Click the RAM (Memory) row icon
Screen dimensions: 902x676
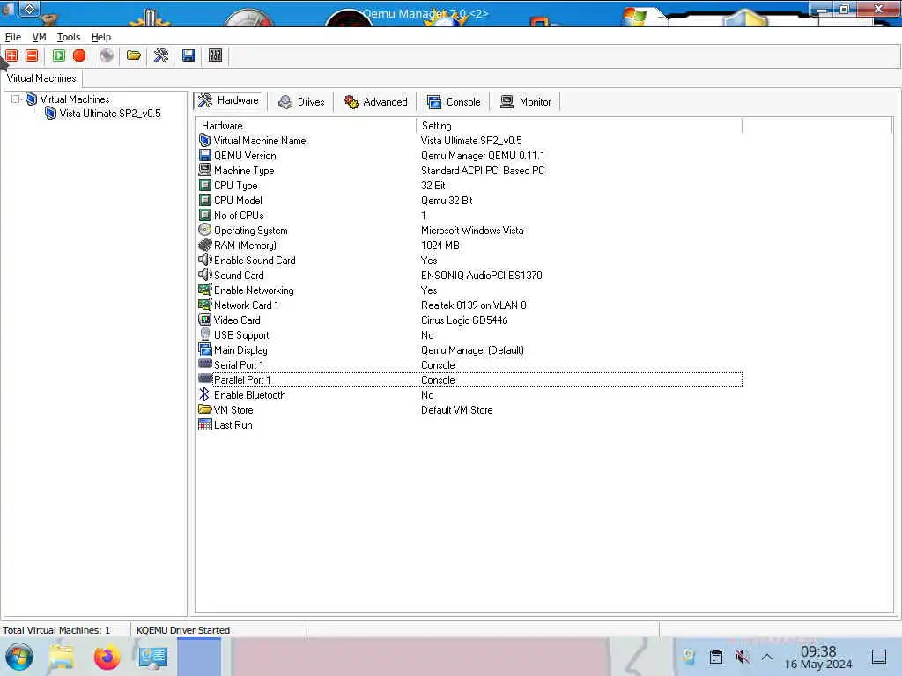(x=204, y=245)
